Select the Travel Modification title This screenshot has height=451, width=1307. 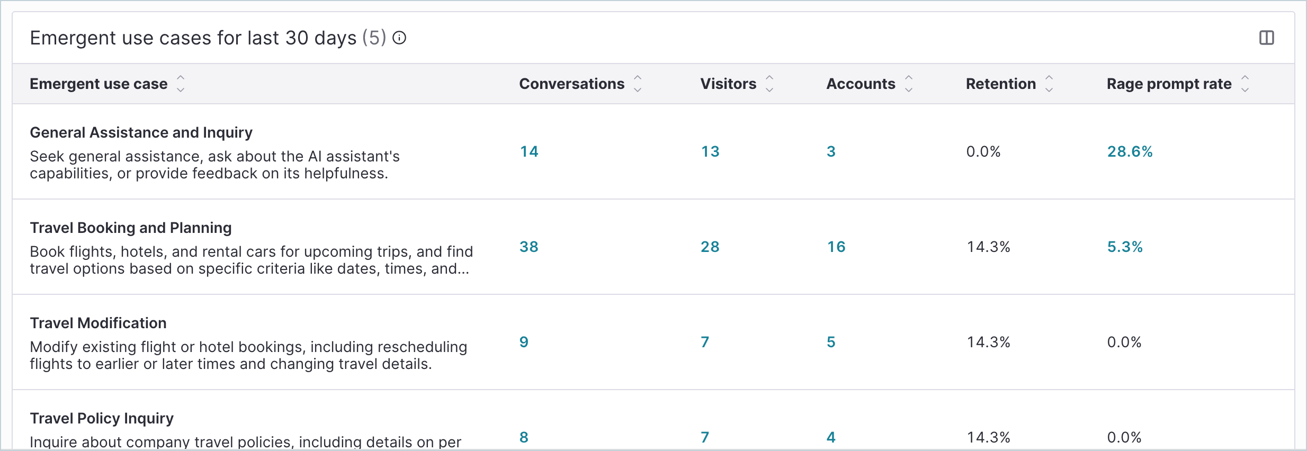pyautogui.click(x=98, y=323)
